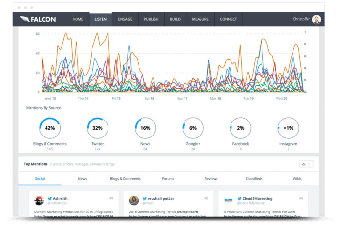
Task: Select the News 16% source circle
Action: 145,128
